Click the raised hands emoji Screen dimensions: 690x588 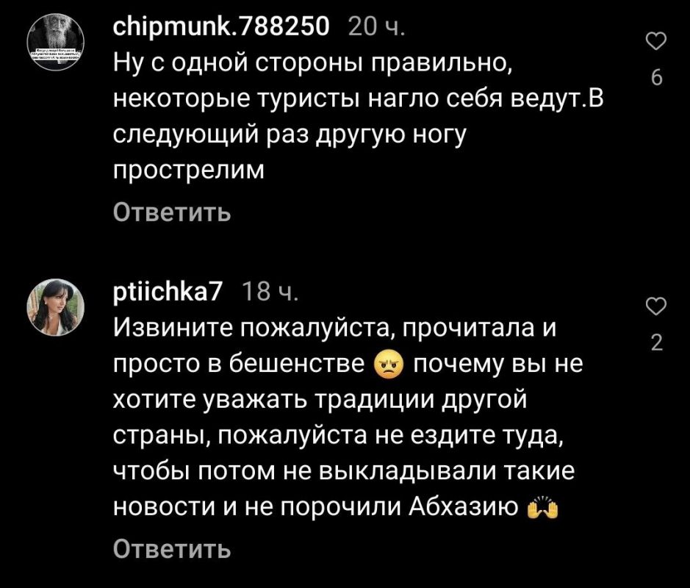542,509
